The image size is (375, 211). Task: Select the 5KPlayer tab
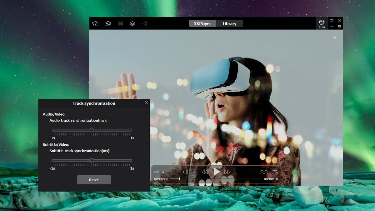(x=202, y=23)
